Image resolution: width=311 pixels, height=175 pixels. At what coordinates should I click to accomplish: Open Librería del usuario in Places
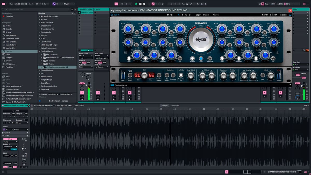click(x=13, y=86)
